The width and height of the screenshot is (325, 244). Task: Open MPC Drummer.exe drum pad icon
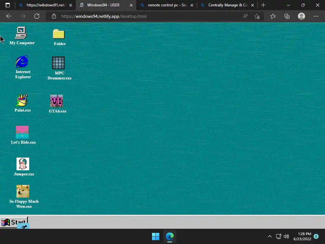coord(59,68)
